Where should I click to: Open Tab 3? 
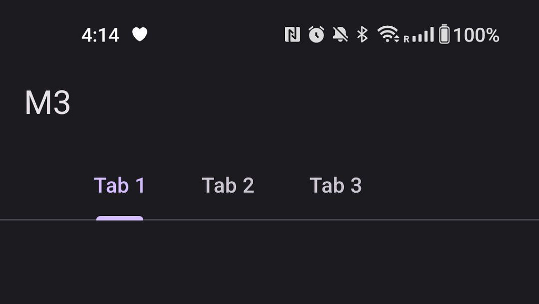coord(336,185)
